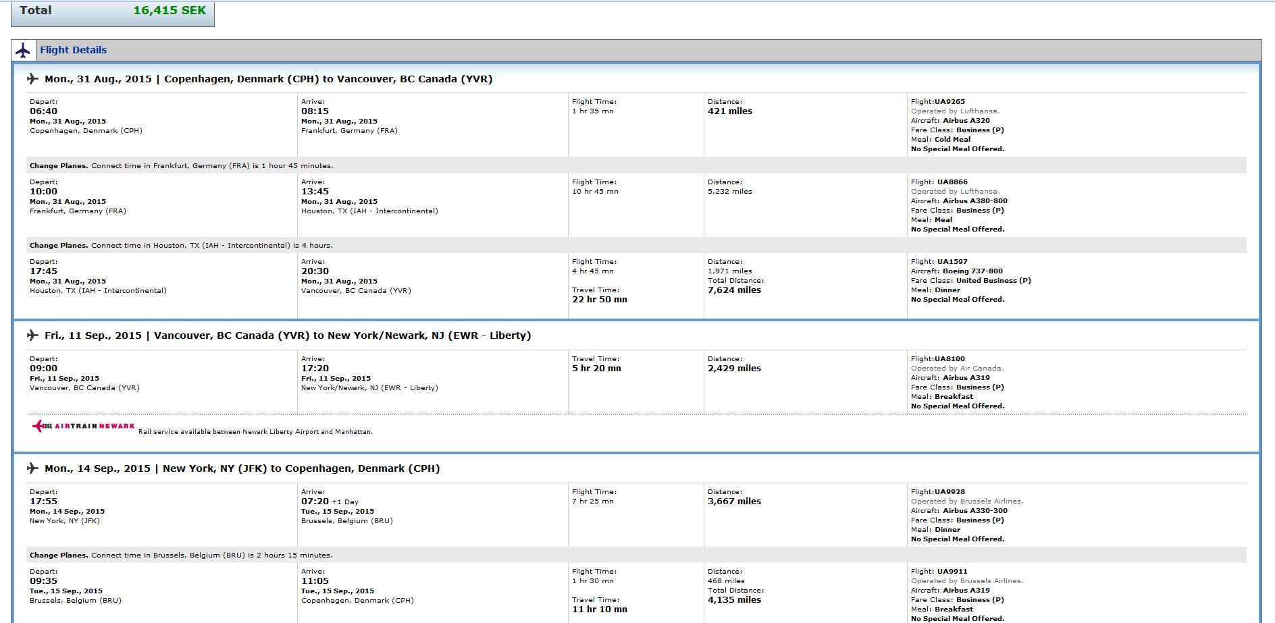The height and width of the screenshot is (623, 1275).
Task: Click flight number UA8866
Action: click(952, 182)
